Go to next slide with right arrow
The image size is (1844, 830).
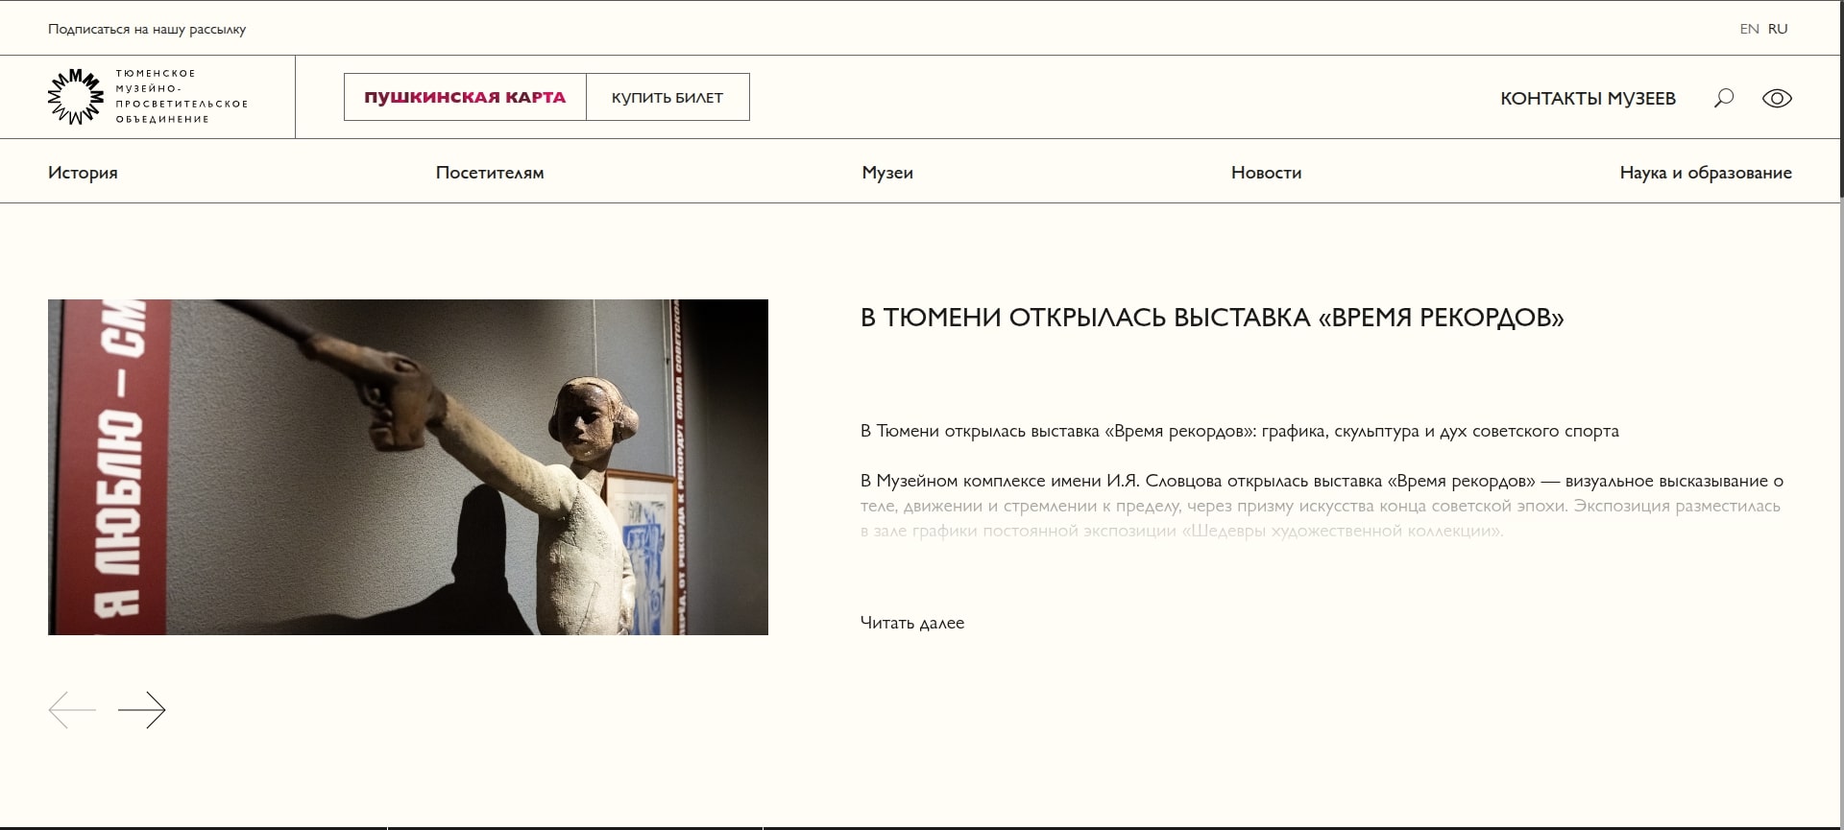[142, 710]
